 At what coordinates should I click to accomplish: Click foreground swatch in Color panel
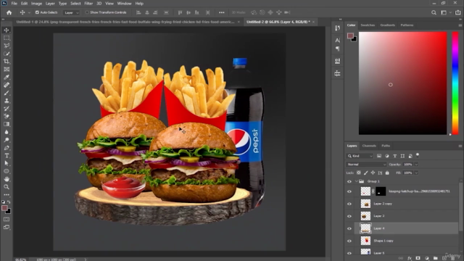point(350,36)
